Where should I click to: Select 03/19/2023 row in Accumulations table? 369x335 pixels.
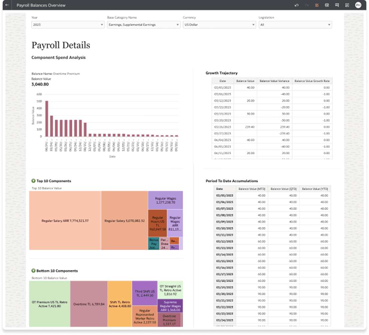click(x=272, y=287)
